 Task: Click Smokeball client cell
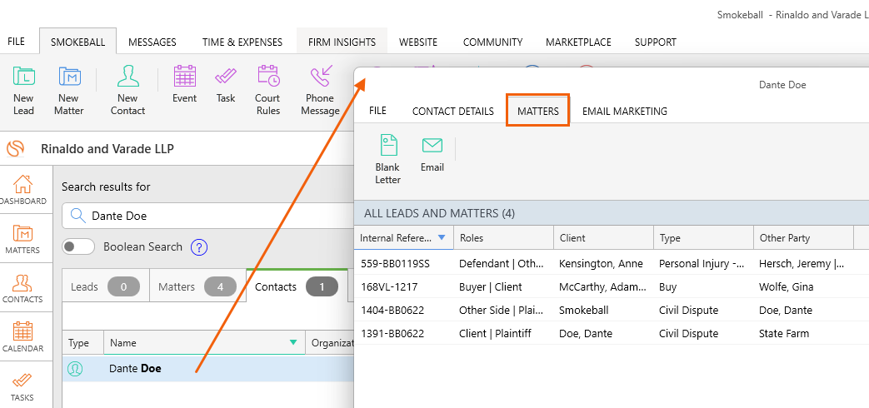583,310
